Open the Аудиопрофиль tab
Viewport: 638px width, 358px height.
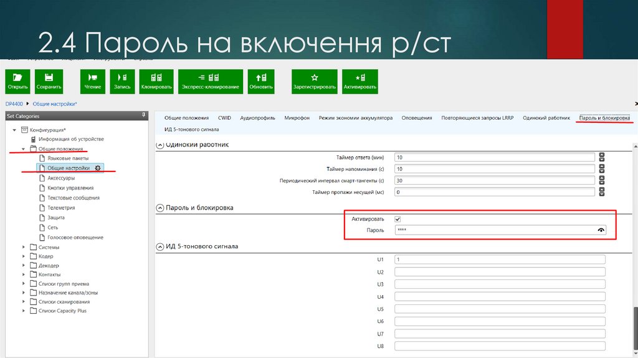coord(257,118)
